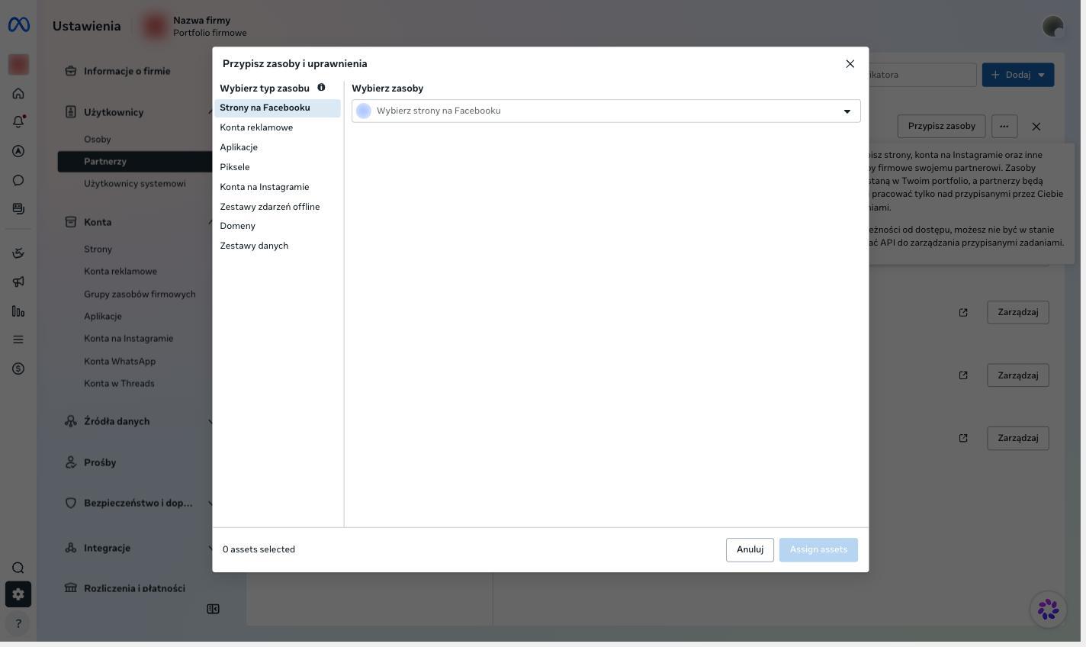Image resolution: width=1086 pixels, height=647 pixels.
Task: Expand the Integracje section
Action: pos(137,548)
